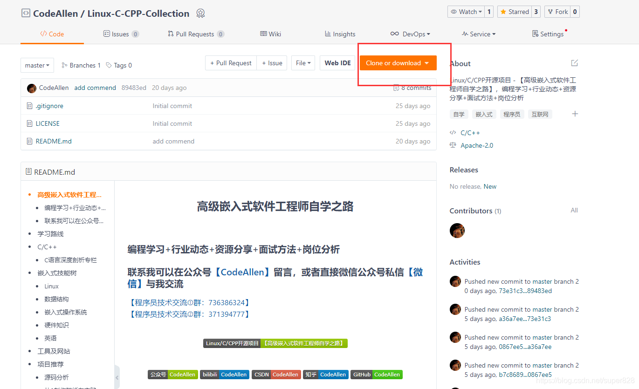Click the 知乎 CodeAllen badge

(x=326, y=375)
